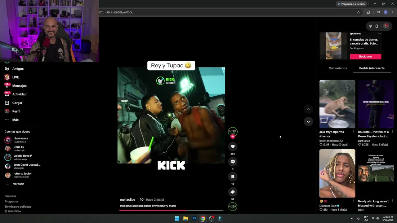Image resolution: width=397 pixels, height=223 pixels.
Task: Open File Explorer from the taskbar
Action: pyautogui.click(x=185, y=218)
